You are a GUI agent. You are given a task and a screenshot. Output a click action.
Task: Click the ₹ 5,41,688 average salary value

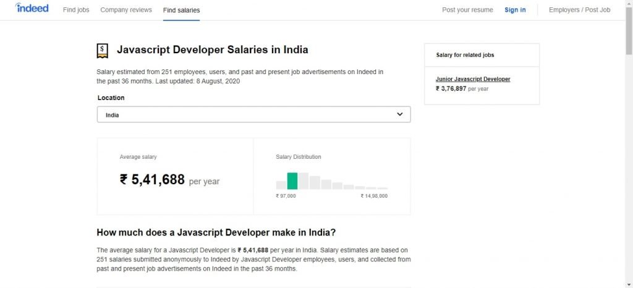152,179
